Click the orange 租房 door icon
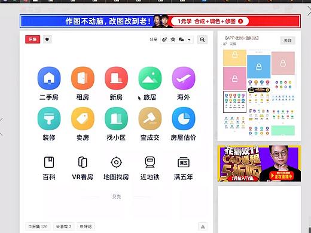Image resolution: width=311 pixels, height=233 pixels. coord(83,78)
